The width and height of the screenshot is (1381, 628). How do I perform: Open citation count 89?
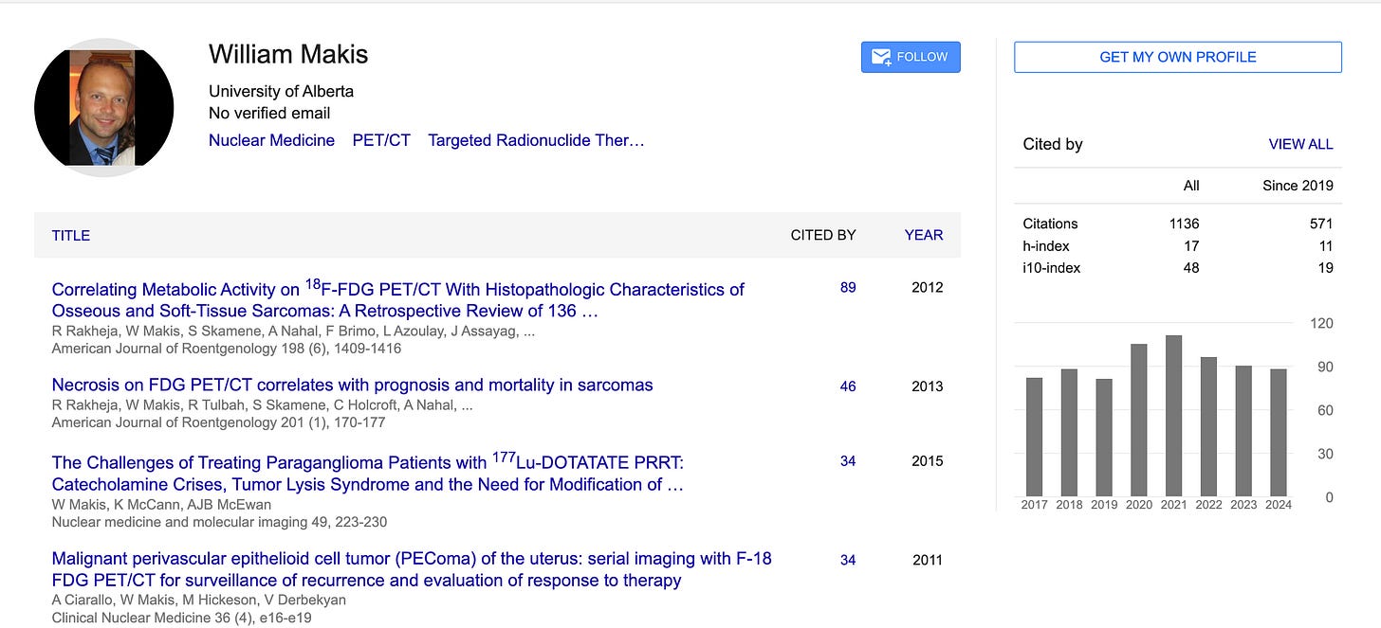pos(848,287)
